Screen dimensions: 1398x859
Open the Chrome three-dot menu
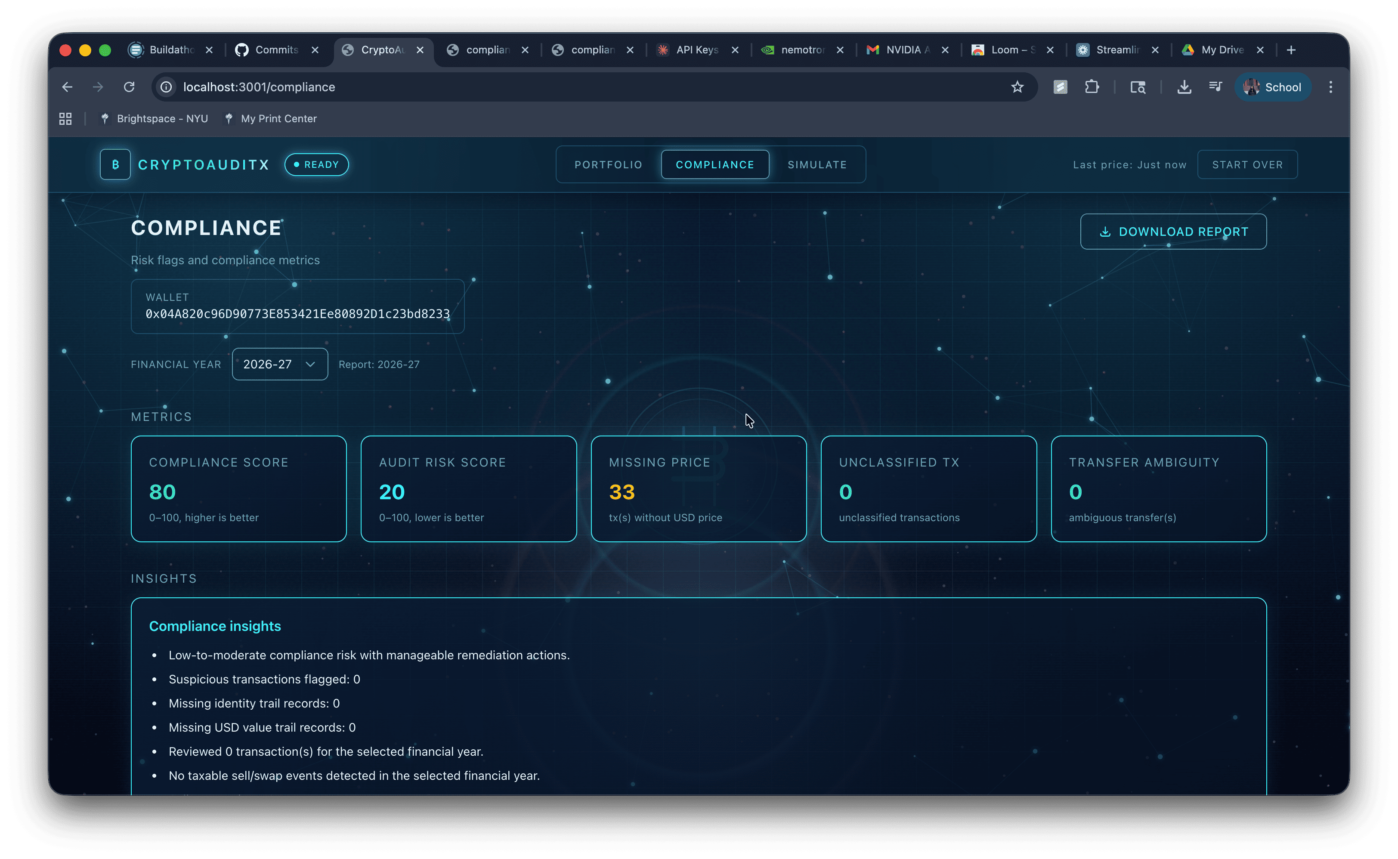pyautogui.click(x=1330, y=87)
